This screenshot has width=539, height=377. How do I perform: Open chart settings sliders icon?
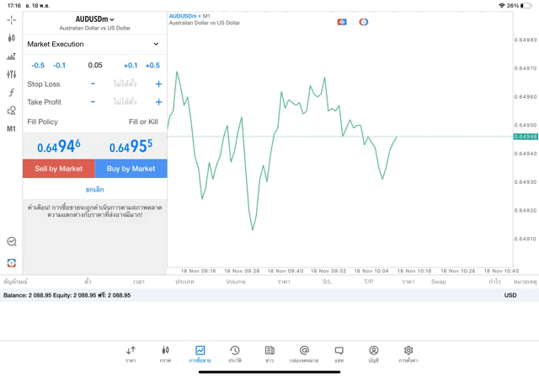[x=11, y=74]
